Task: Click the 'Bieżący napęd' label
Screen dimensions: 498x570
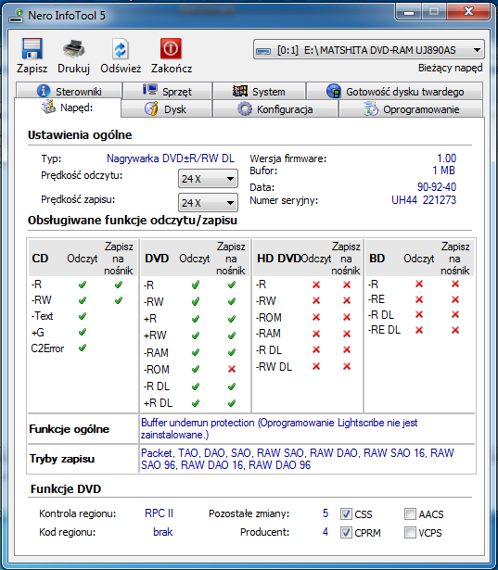Action: [x=451, y=68]
